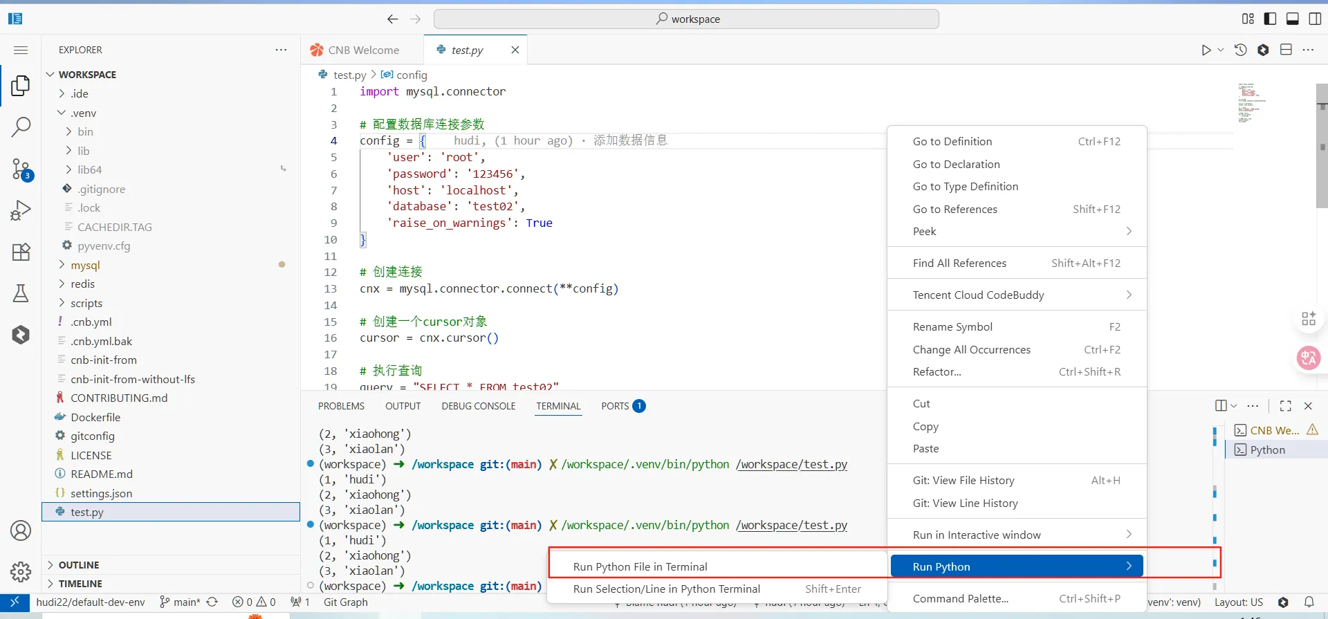1328x619 pixels.
Task: Select the Python terminal in list
Action: point(1277,450)
